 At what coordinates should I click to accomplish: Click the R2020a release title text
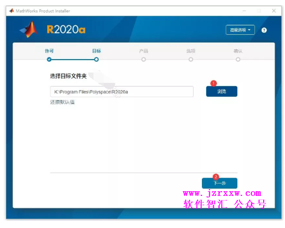click(66, 30)
